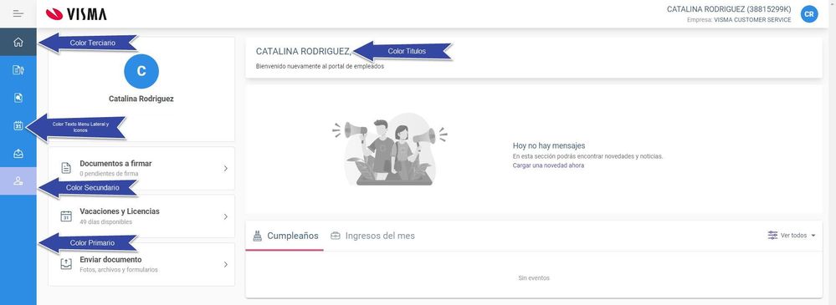Click the birthday cake icon
This screenshot has width=836, height=305.
pos(258,236)
